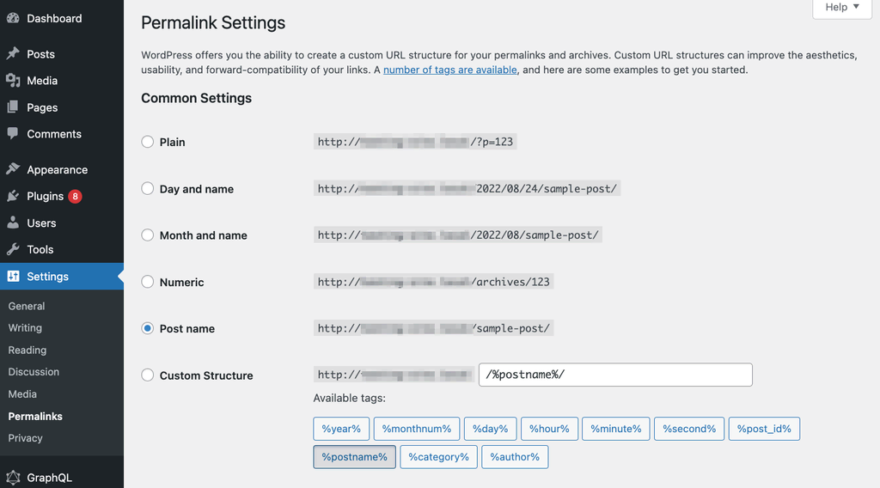
Task: Toggle the %postname% tag button
Action: [x=354, y=456]
